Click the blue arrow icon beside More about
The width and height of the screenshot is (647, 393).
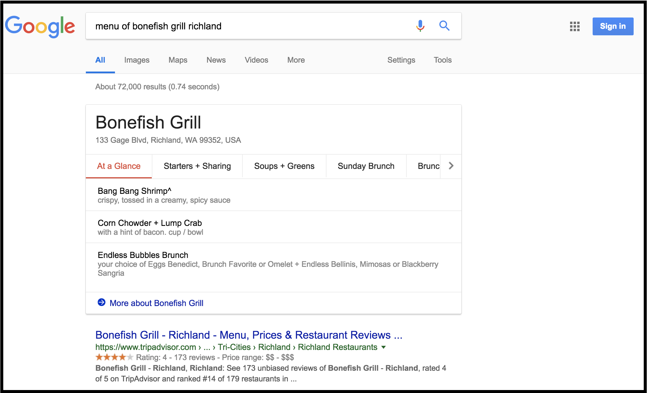(x=102, y=302)
